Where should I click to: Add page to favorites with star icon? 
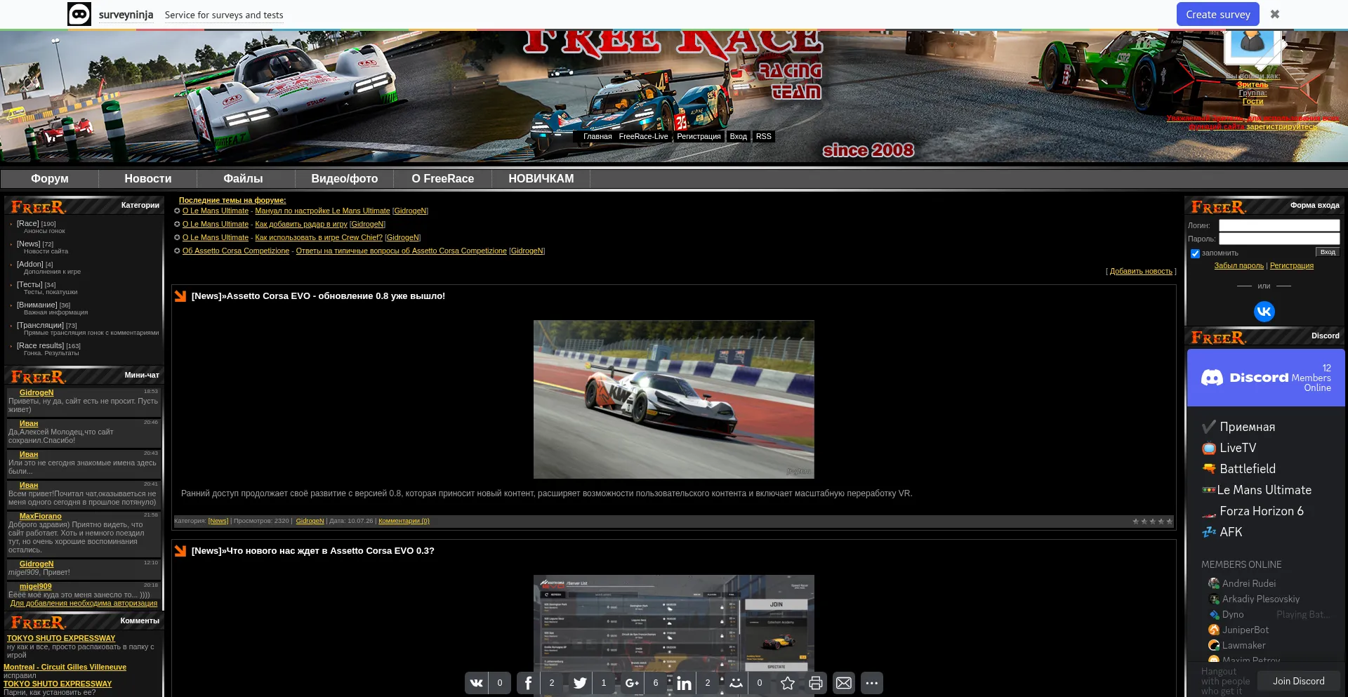788,683
